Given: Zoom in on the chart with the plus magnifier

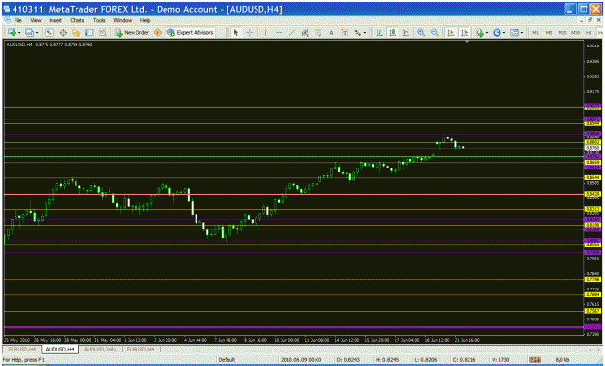Looking at the screenshot, I should tap(421, 33).
